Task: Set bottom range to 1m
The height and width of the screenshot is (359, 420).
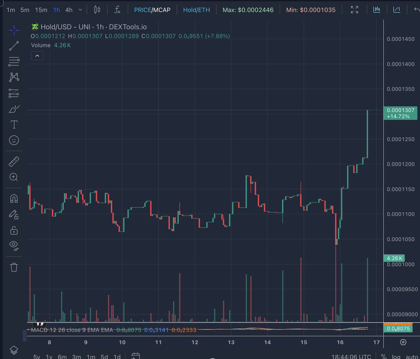Action: tap(91, 357)
